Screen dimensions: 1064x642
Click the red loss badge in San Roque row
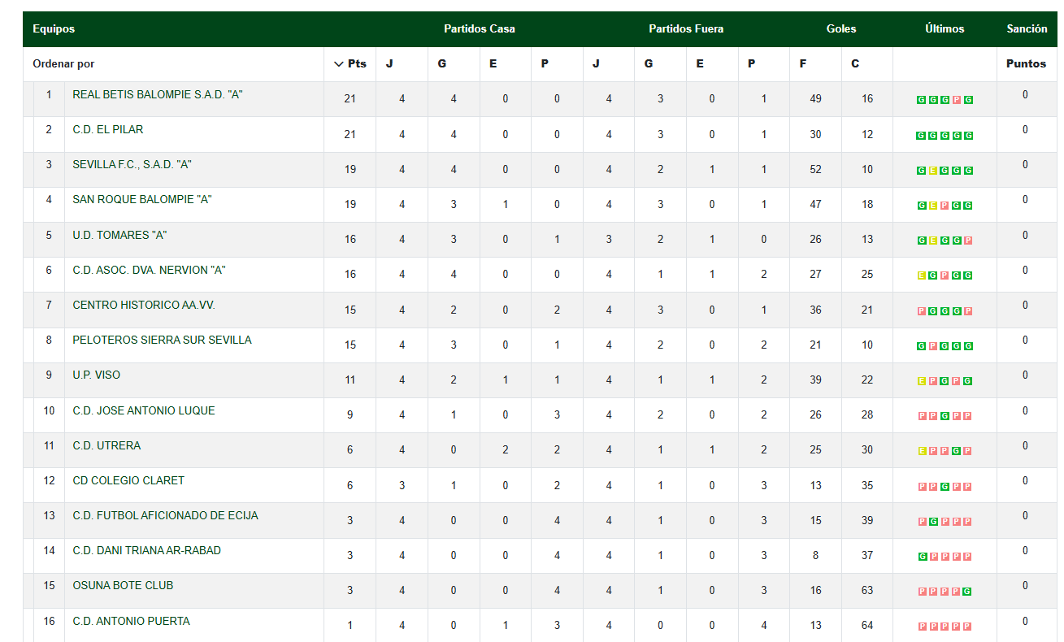point(945,206)
